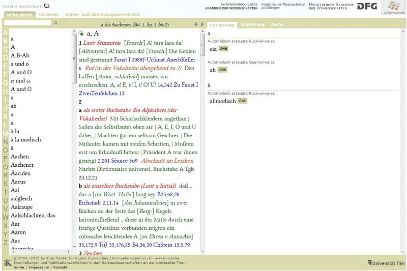Select headword 'Aaron' in list
The width and height of the screenshot is (407, 271).
(18, 232)
